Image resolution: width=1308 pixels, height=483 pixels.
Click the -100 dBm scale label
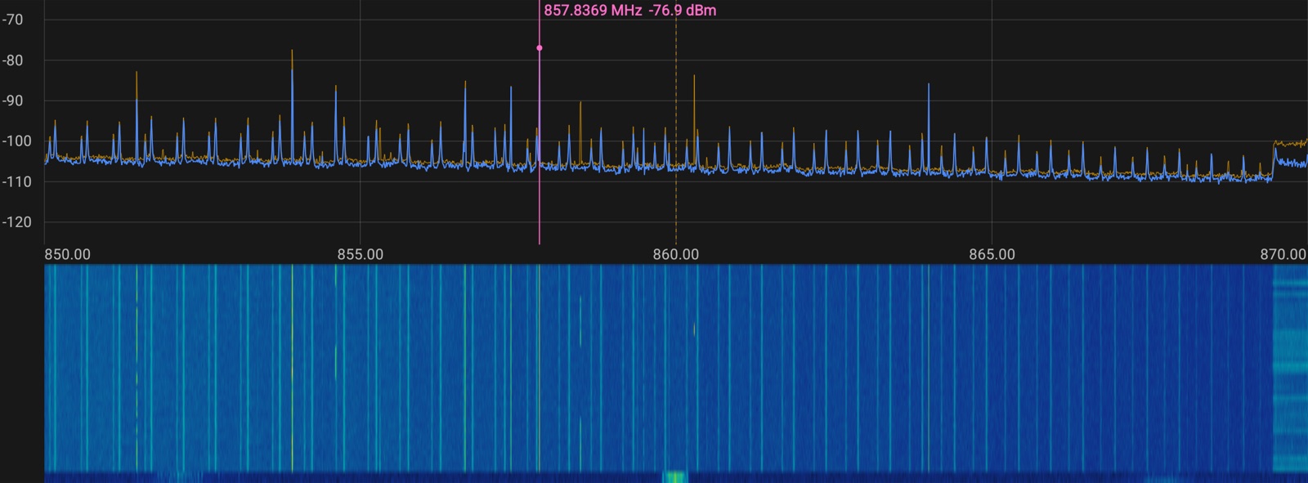[16, 141]
